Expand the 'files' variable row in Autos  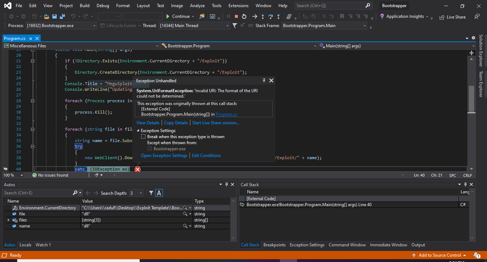(9, 220)
